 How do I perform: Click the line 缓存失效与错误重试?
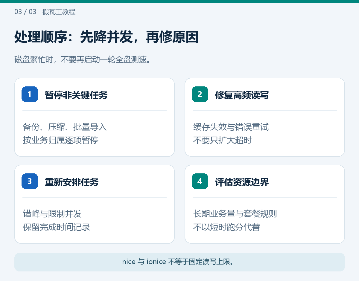click(x=231, y=127)
